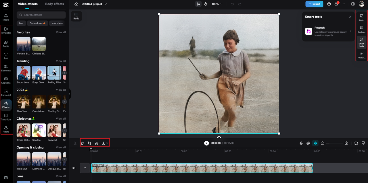Open the more options ellipsis menu

click(343, 4)
